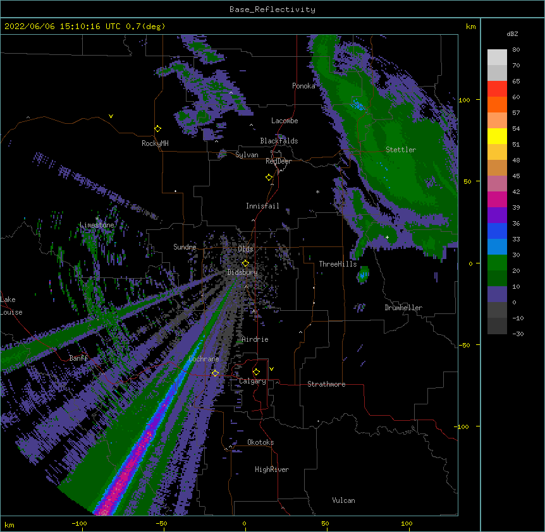
Task: Select the purple 39 dBZ legend swatch
Action: click(x=497, y=215)
